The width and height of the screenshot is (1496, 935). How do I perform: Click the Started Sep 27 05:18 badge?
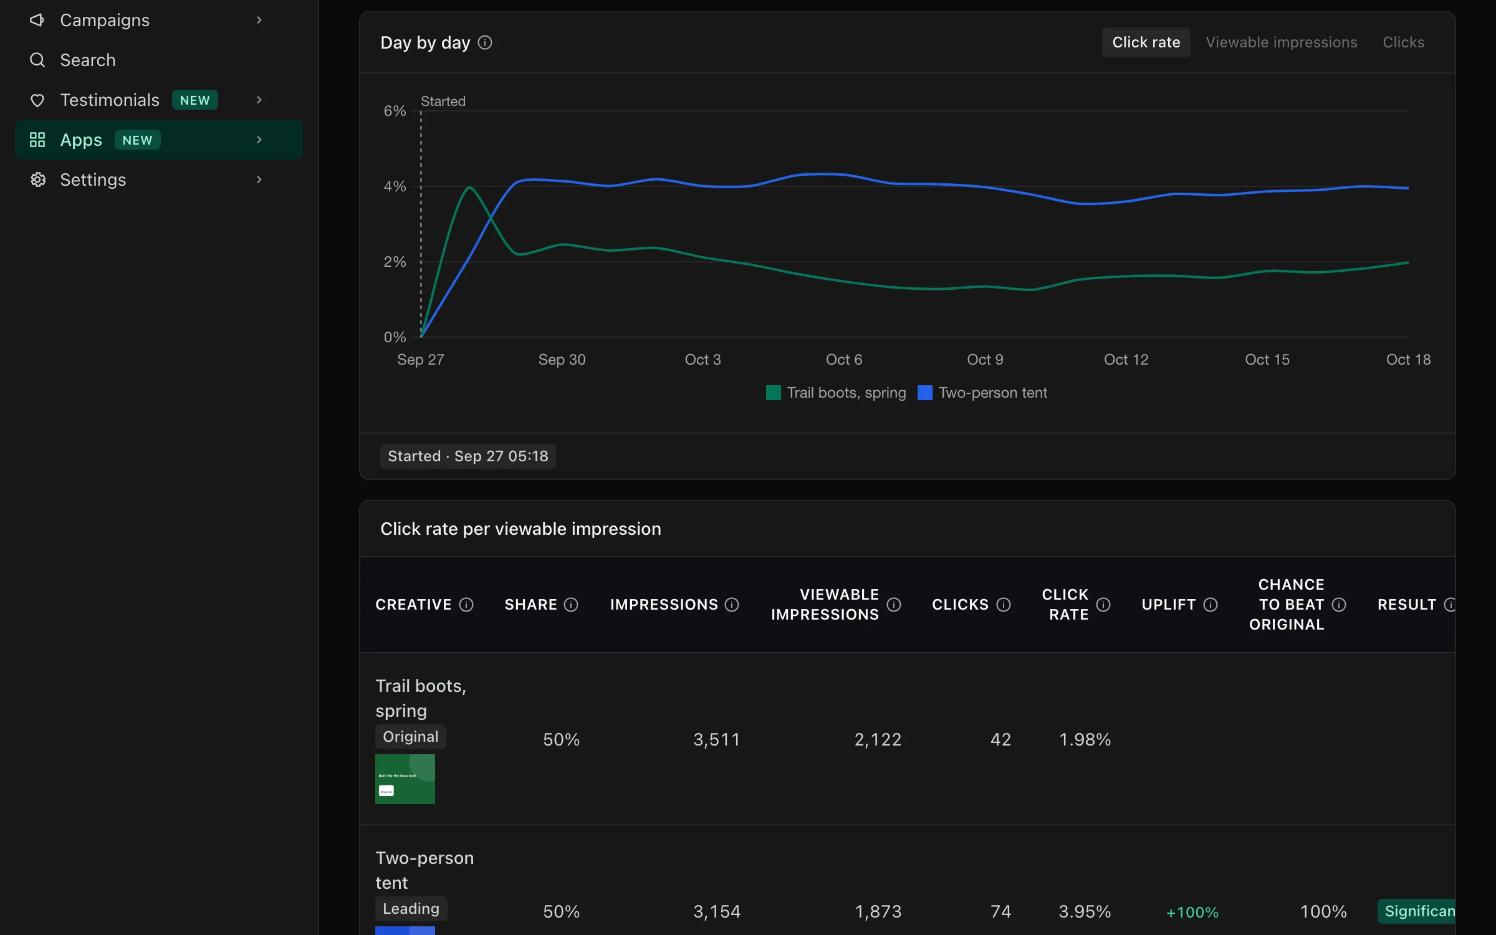[x=468, y=456]
